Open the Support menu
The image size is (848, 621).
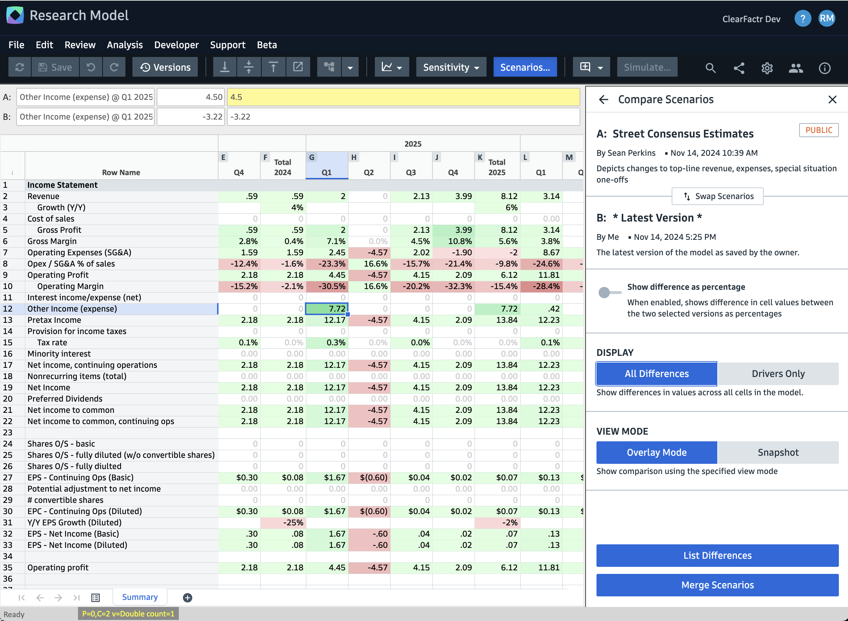click(228, 45)
